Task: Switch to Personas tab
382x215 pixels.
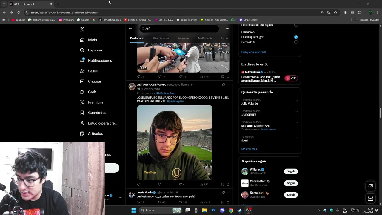Action: point(183,38)
